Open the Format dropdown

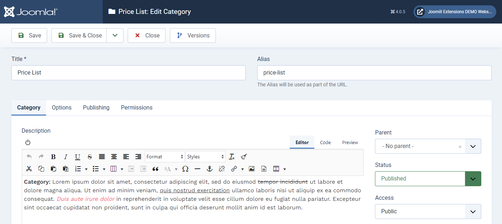(164, 157)
